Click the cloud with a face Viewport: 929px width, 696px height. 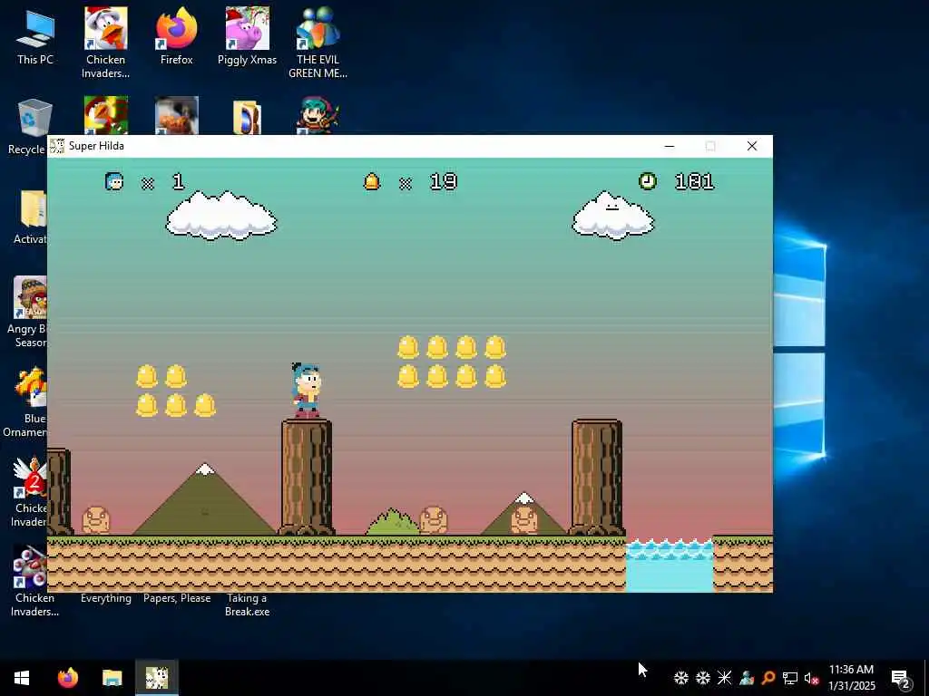tap(613, 216)
